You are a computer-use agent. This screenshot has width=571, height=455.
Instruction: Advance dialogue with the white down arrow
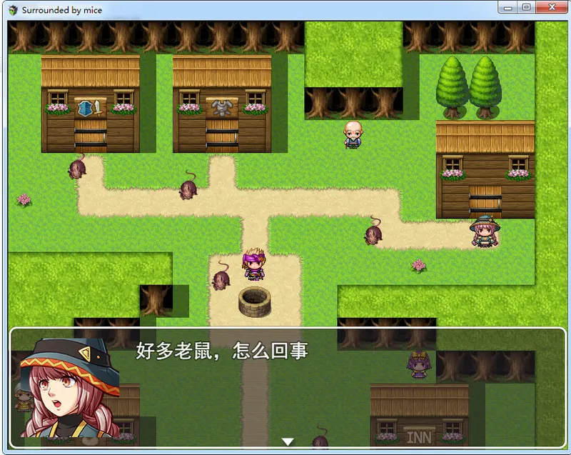288,441
